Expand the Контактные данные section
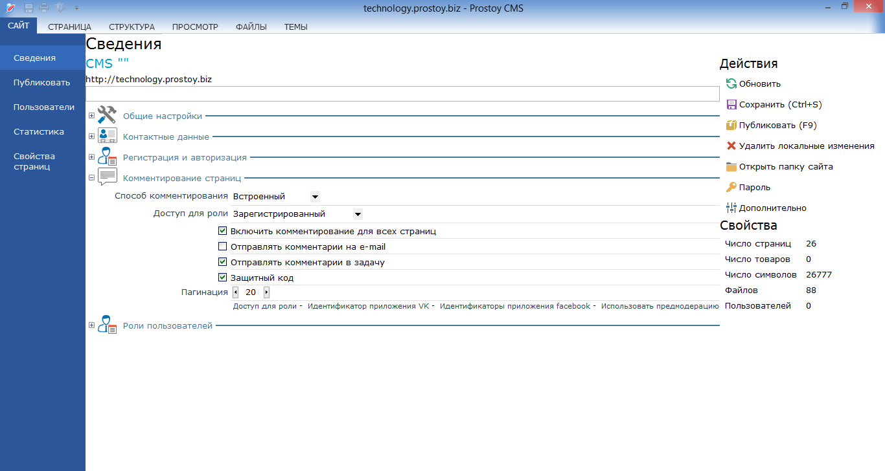This screenshot has height=471, width=885. (91, 137)
